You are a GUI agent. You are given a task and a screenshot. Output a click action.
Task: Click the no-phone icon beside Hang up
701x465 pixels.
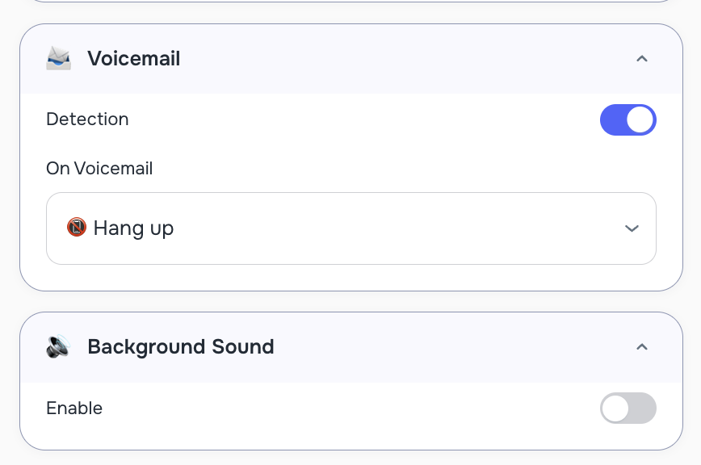[77, 228]
